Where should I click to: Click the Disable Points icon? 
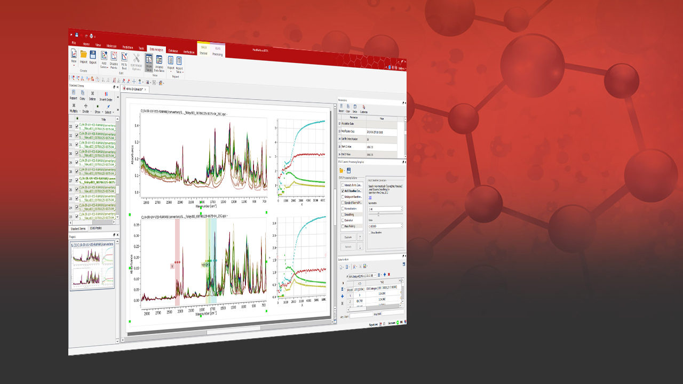tap(114, 55)
